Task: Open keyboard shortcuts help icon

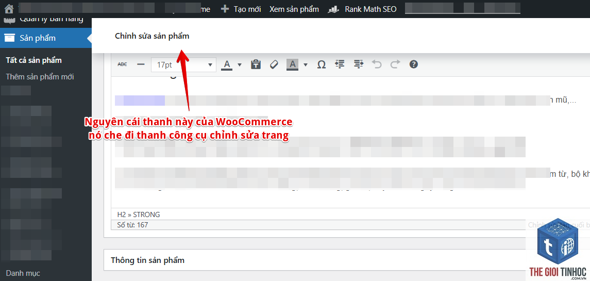Action: [414, 64]
